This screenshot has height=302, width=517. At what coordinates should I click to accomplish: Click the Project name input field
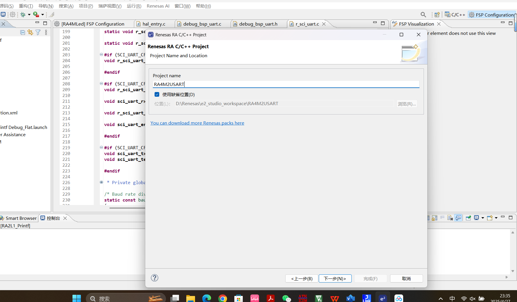click(286, 84)
